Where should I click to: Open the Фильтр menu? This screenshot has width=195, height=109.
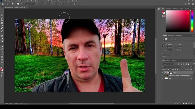pos(45,1)
